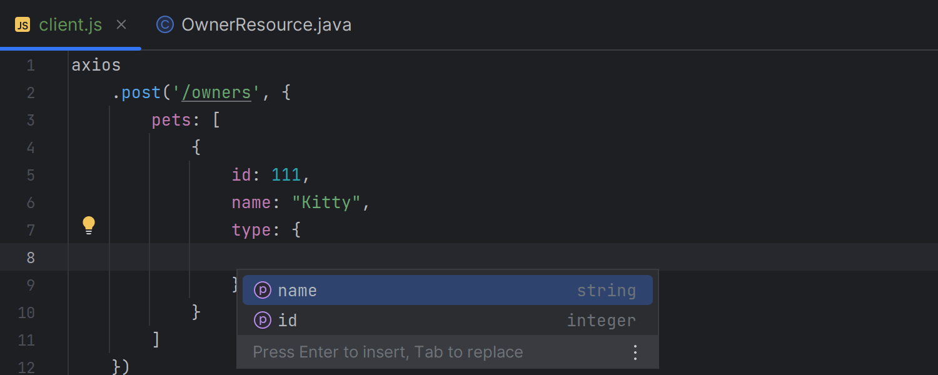Click the integer type label in the popup
This screenshot has height=375, width=938.
coord(601,320)
